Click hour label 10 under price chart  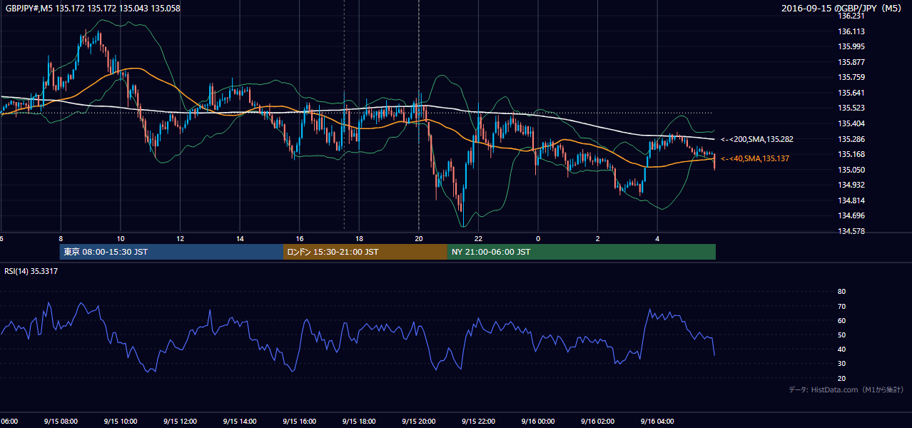[x=121, y=238]
